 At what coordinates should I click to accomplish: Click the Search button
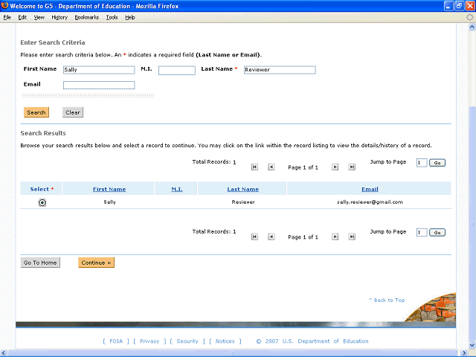click(36, 112)
